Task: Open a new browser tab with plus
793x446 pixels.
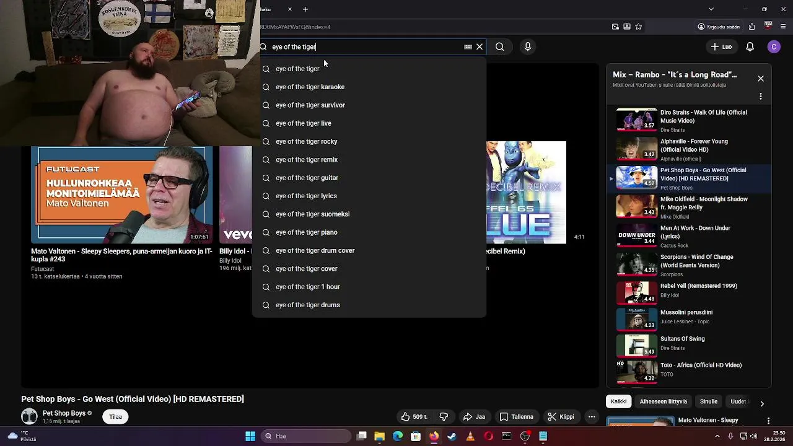Action: pos(305,9)
